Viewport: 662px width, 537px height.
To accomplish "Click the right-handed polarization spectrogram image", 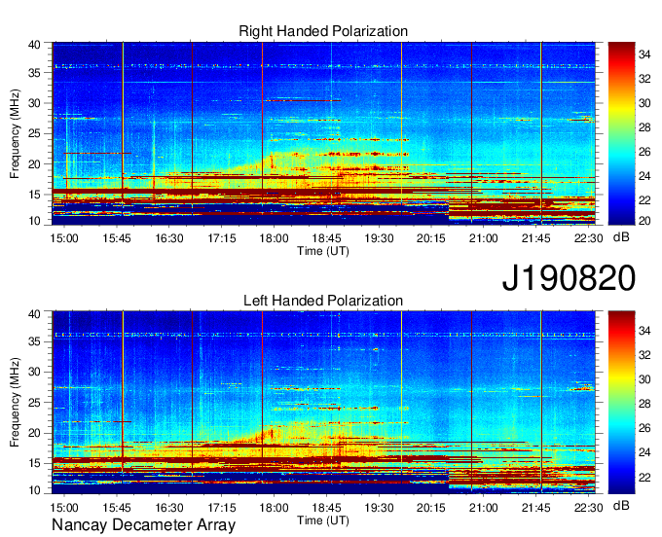I will pyautogui.click(x=324, y=133).
